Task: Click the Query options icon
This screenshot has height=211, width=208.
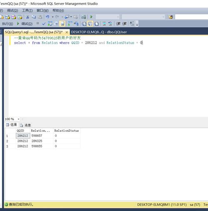Action: pyautogui.click(x=56, y=24)
